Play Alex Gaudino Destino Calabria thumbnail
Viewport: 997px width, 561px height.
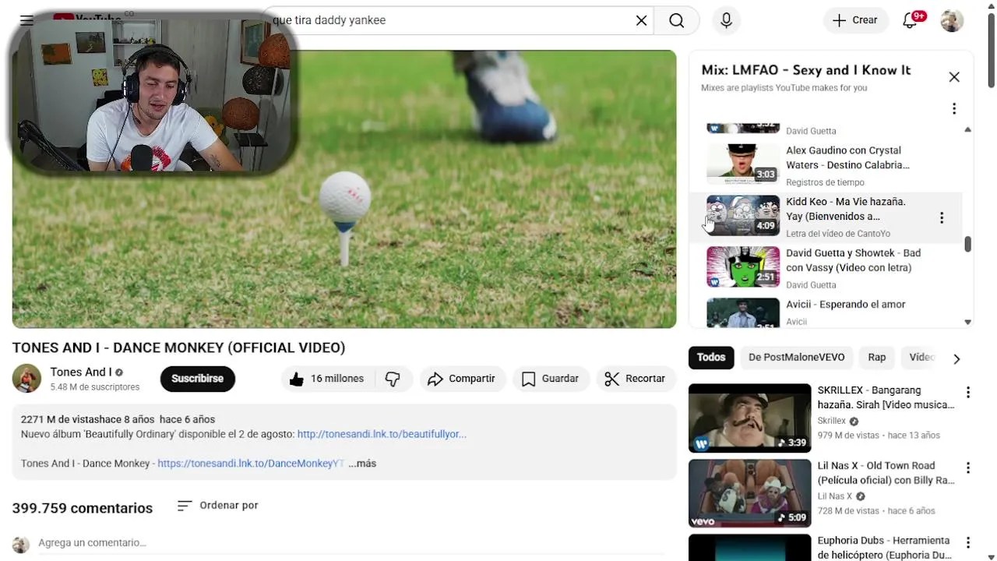point(743,164)
